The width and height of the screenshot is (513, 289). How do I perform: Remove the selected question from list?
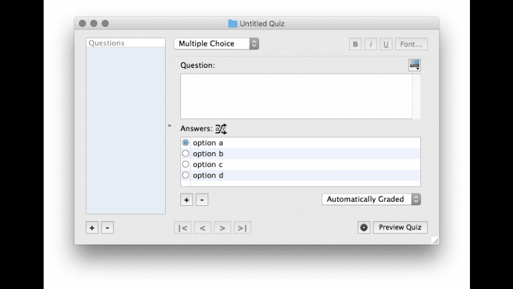click(107, 228)
